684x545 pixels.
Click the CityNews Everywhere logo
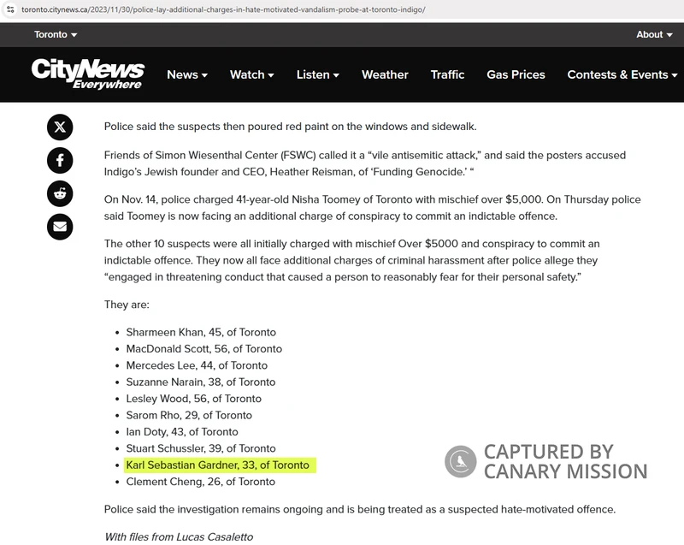[x=87, y=74]
